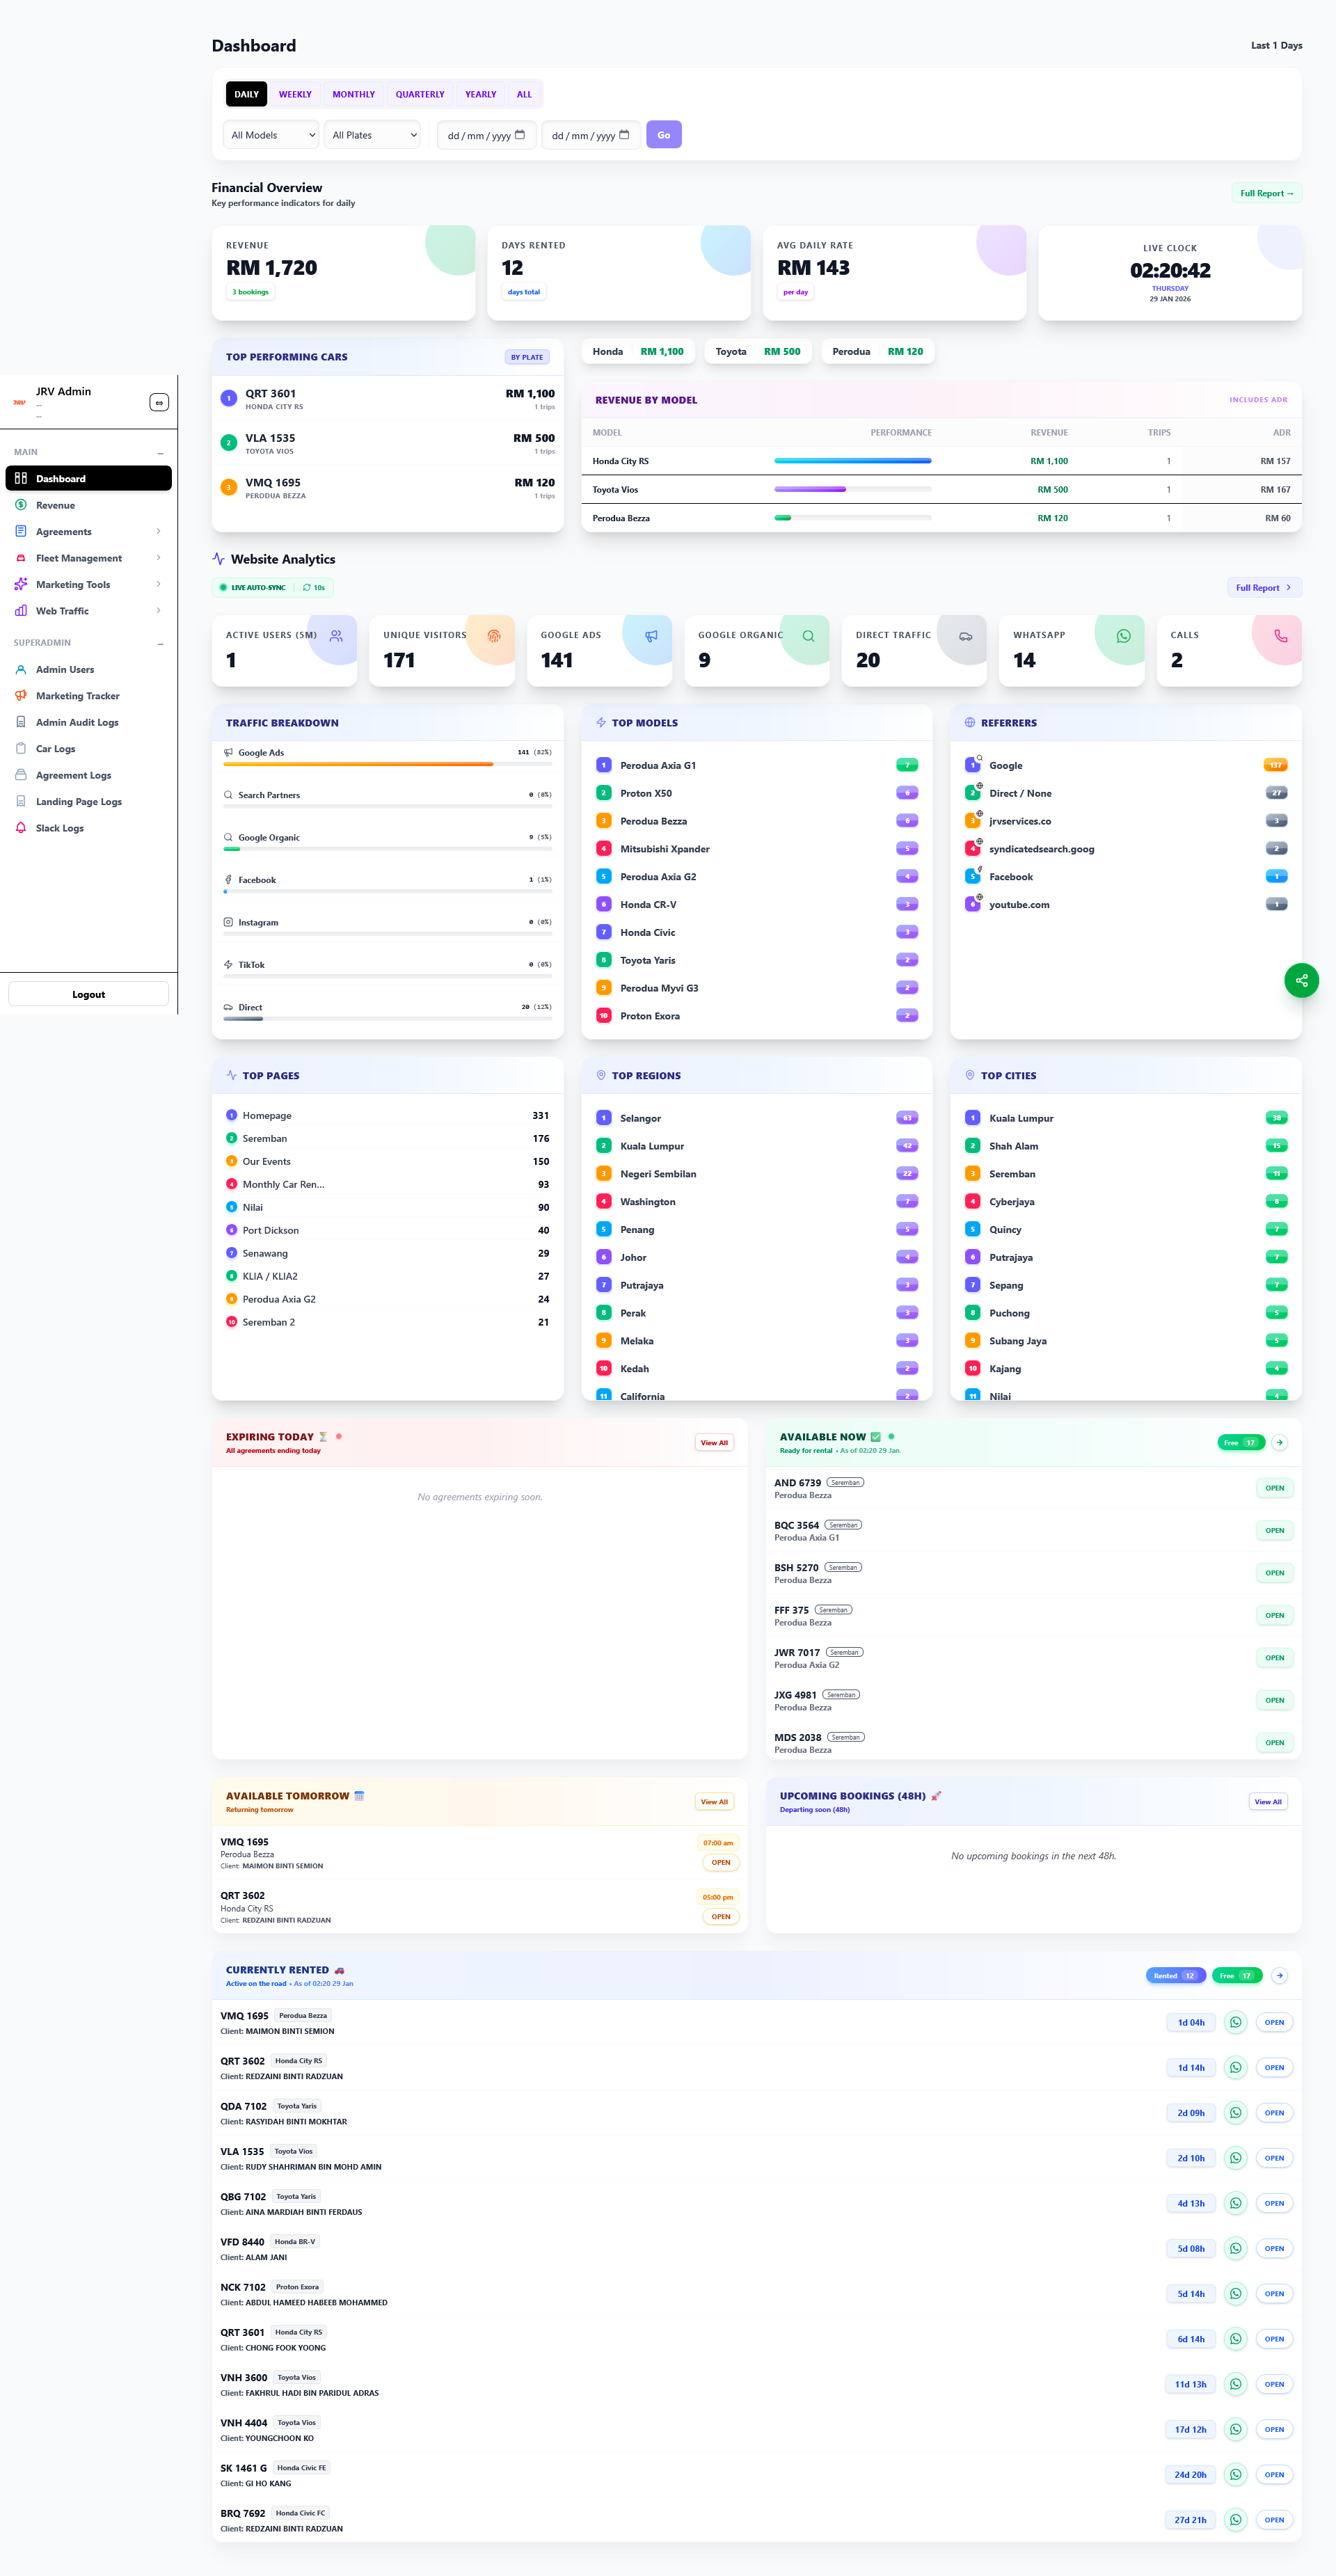
Task: Click the Honda City RS performance bar
Action: (x=852, y=461)
